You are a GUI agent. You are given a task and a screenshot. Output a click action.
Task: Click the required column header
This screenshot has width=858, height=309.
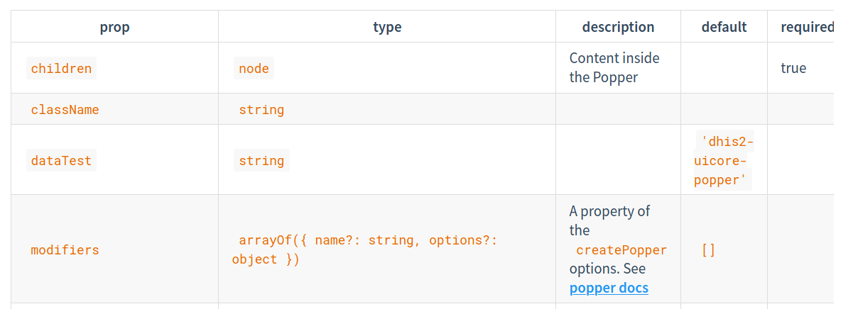[x=807, y=27]
